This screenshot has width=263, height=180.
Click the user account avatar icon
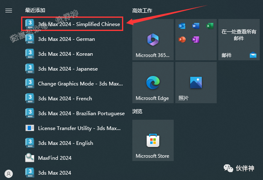(x=9, y=174)
